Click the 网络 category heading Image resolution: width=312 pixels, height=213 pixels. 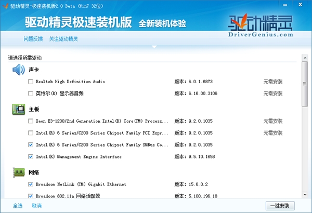(34, 172)
